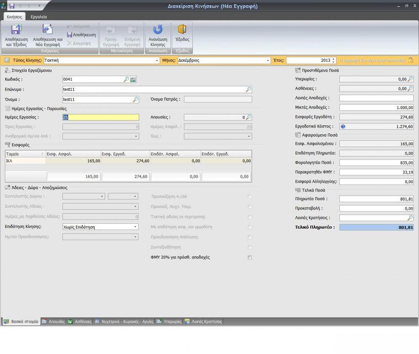Click search magnifier in Επώνυμο field
Viewport: 419px width, 354px height.
click(x=248, y=89)
